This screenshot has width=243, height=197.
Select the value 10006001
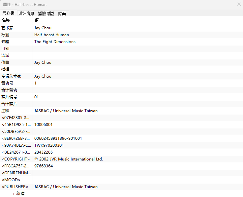(x=44, y=125)
